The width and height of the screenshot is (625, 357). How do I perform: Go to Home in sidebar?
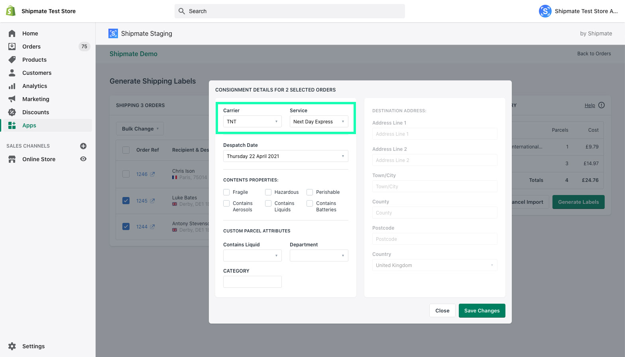pos(30,33)
